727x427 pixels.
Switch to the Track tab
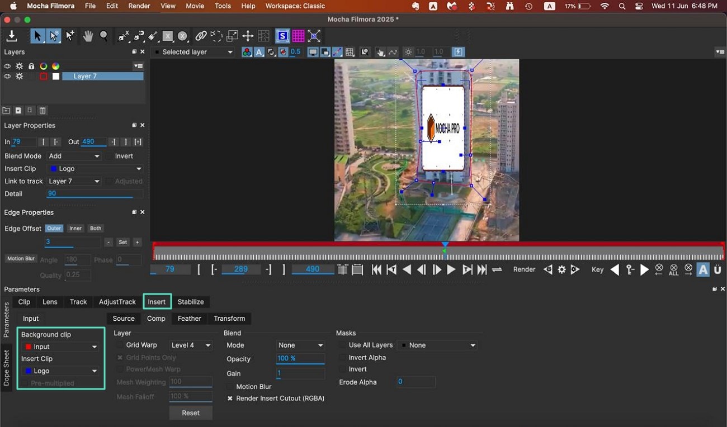coord(78,302)
